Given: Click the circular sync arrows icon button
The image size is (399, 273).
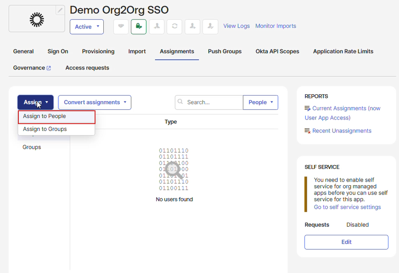Looking at the screenshot, I should click(x=174, y=27).
